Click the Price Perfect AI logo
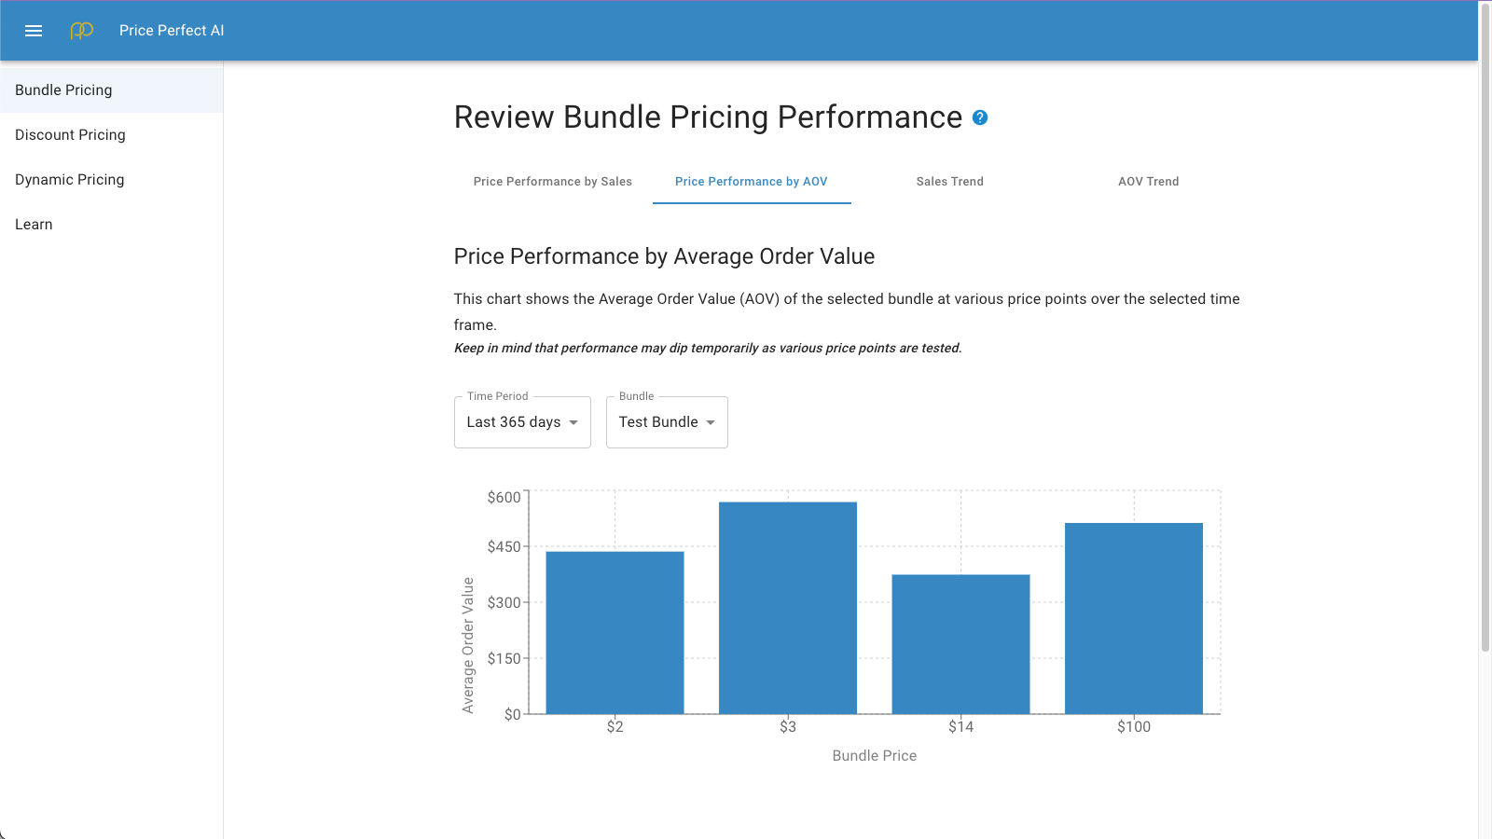This screenshot has width=1492, height=839. (x=81, y=30)
